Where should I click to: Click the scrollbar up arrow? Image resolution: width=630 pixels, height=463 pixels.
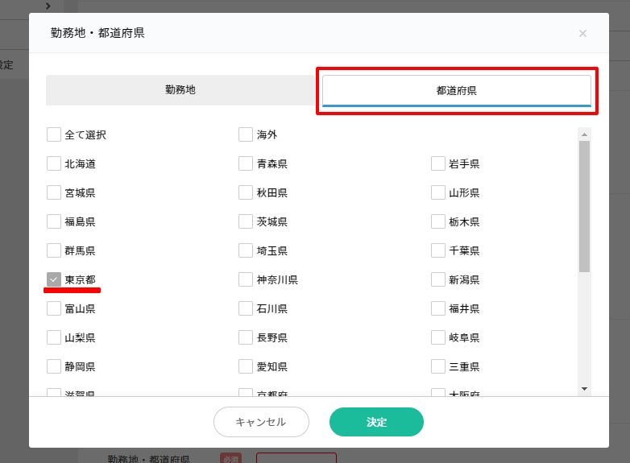click(x=584, y=134)
